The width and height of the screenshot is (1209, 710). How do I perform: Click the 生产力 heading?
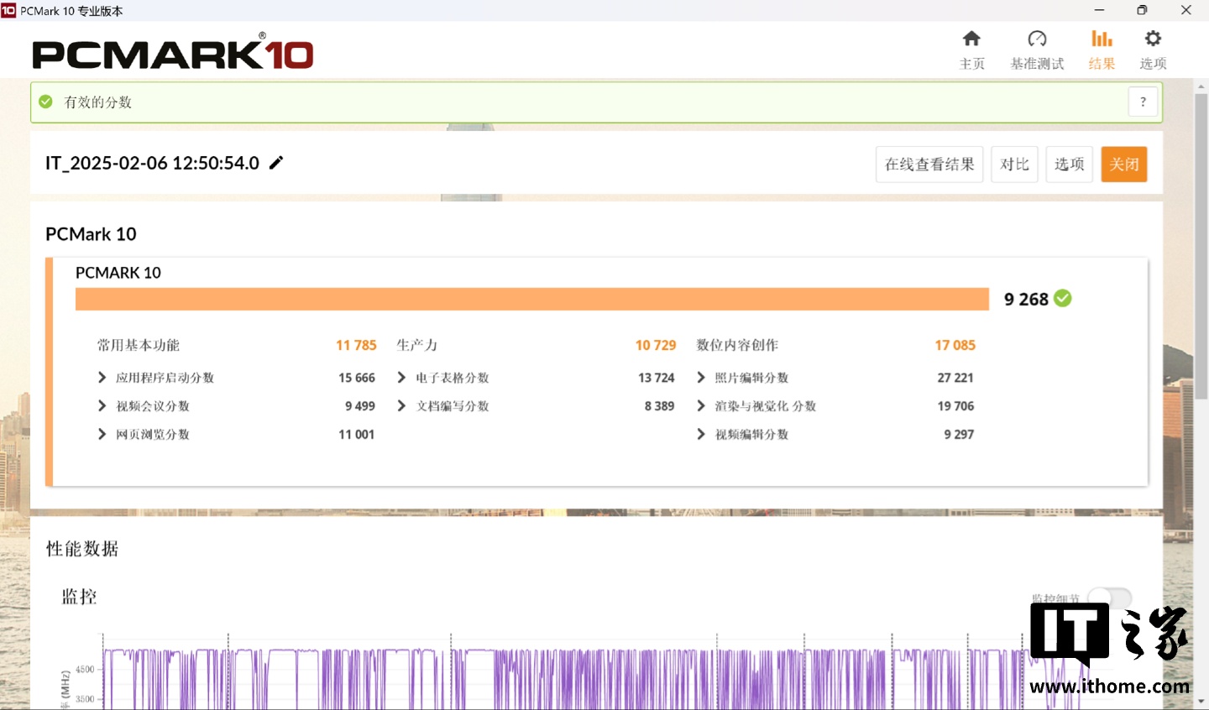417,345
